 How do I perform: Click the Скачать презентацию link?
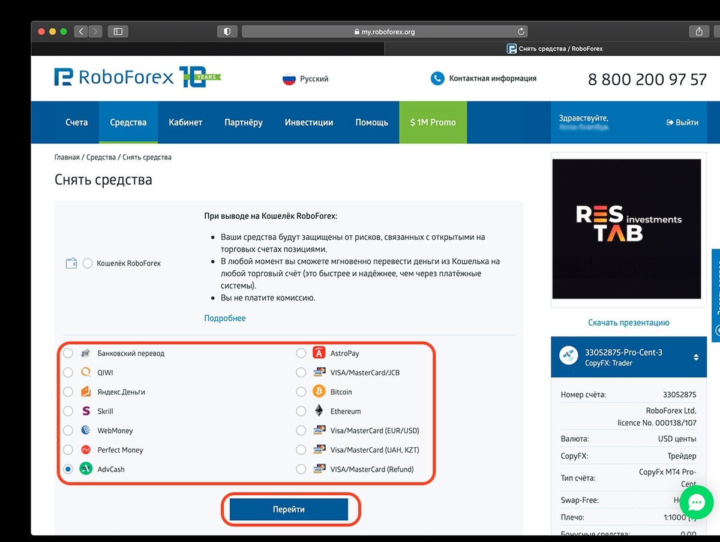click(x=629, y=323)
